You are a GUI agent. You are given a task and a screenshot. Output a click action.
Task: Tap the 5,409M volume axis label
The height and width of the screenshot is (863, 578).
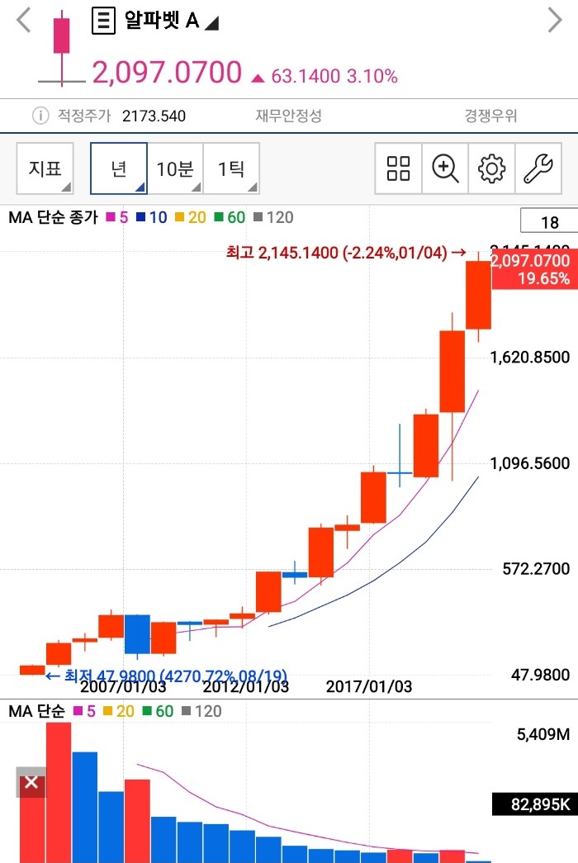(x=543, y=734)
